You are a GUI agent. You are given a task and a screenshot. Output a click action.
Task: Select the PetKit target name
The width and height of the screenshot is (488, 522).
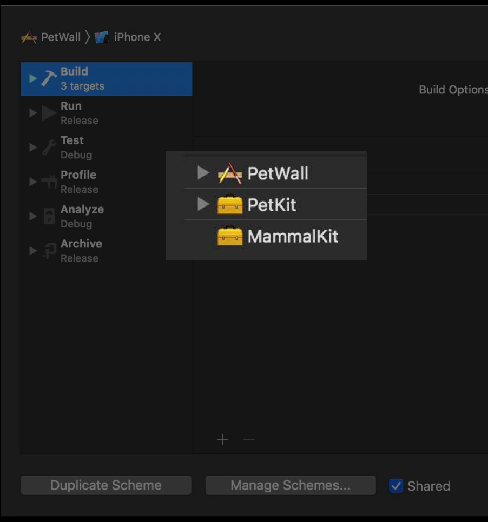[272, 205]
